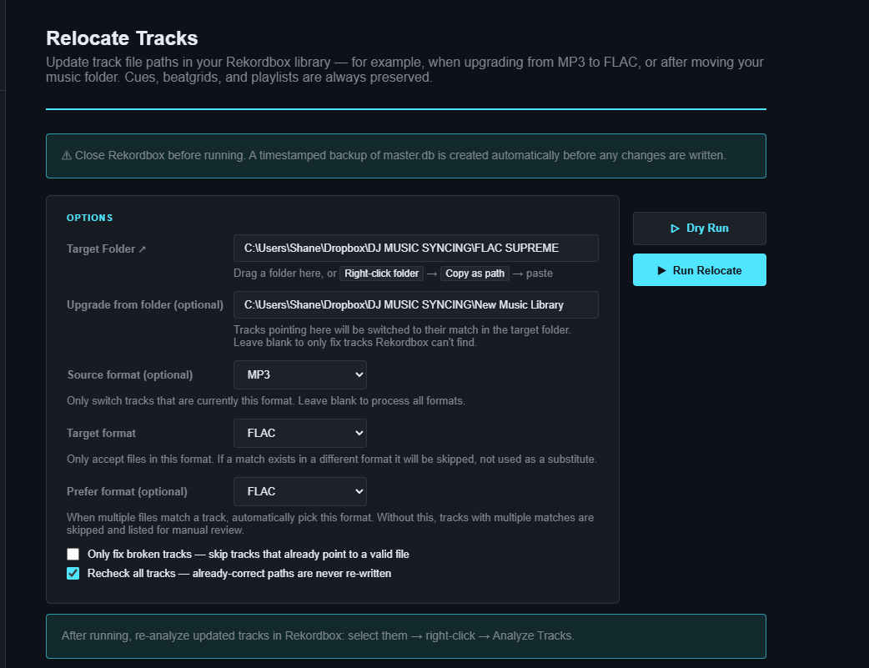Click the After running re-analyze notice text
869x668 pixels.
(318, 635)
